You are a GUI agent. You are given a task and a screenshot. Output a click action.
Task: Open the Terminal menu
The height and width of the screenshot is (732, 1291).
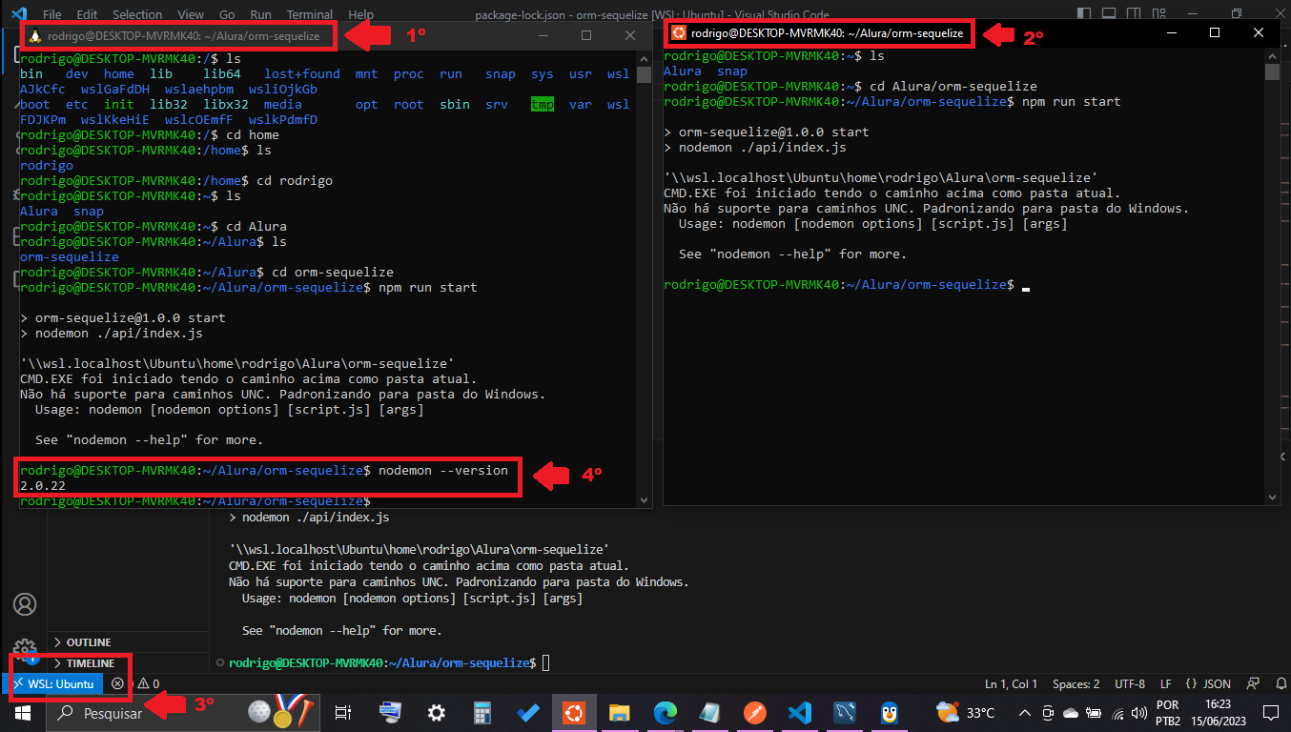tap(310, 14)
